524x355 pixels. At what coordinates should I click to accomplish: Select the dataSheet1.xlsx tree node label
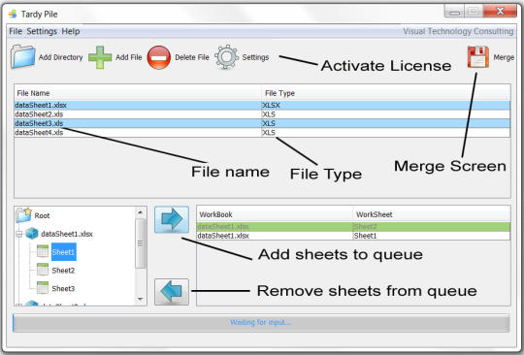click(x=67, y=234)
